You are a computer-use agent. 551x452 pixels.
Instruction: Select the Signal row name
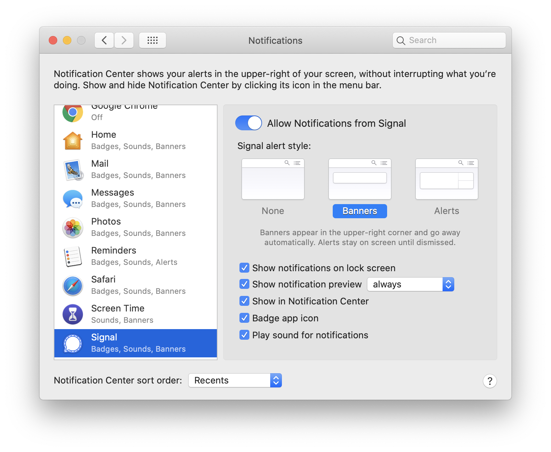pos(104,337)
